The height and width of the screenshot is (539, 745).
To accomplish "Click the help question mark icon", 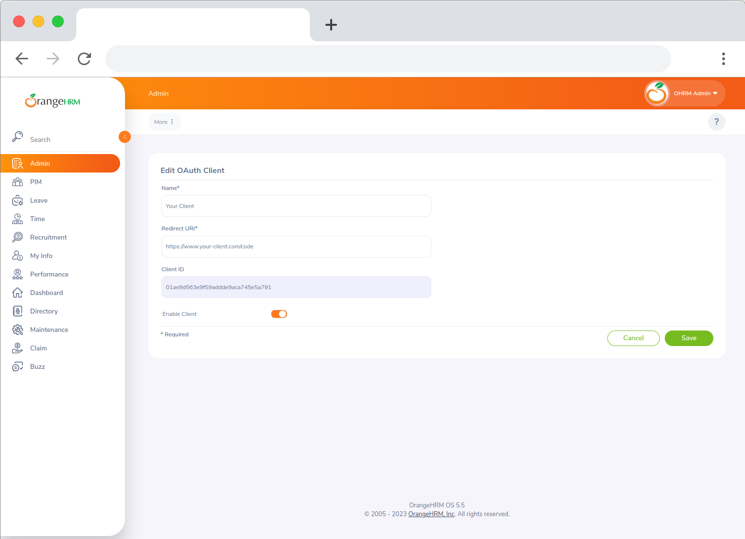I will pyautogui.click(x=716, y=122).
